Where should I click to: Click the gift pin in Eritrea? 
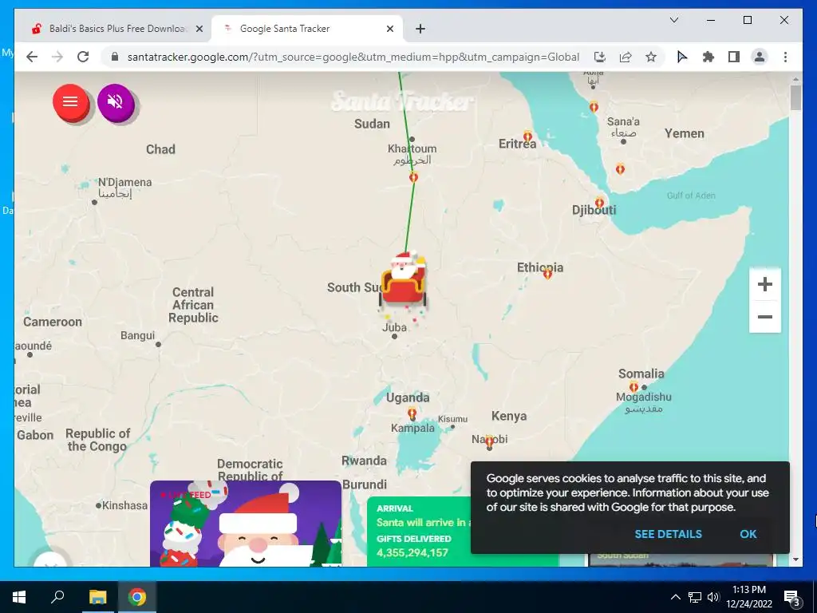click(528, 136)
